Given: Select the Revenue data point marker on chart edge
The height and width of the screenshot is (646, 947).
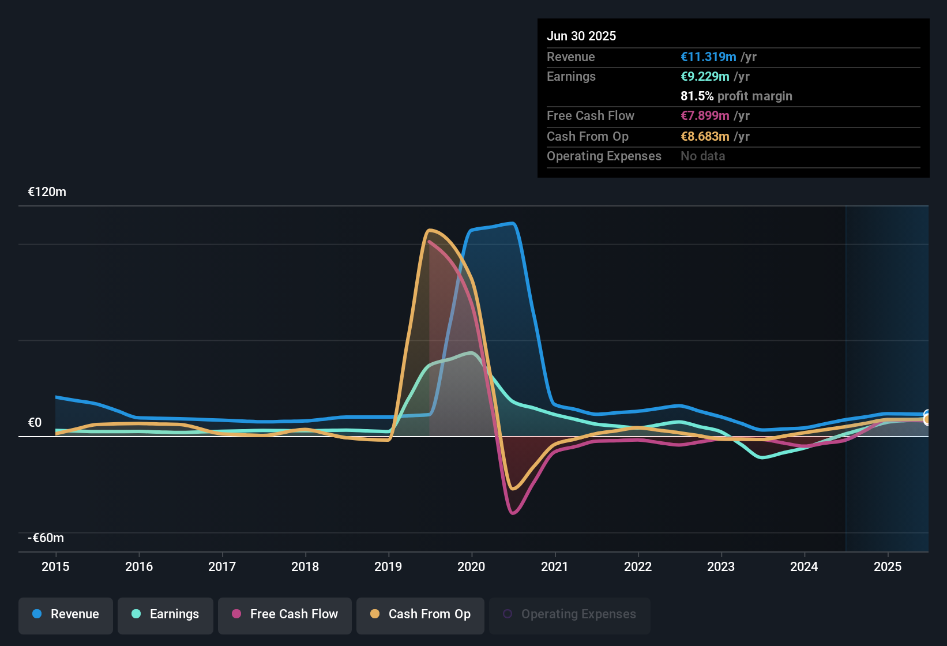Looking at the screenshot, I should (927, 414).
